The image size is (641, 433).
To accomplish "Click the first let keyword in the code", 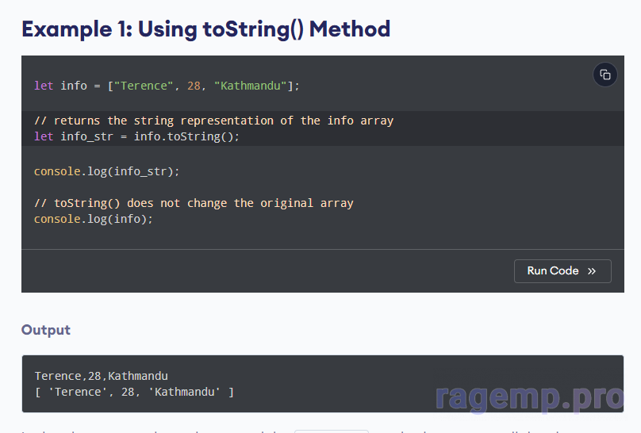I will pos(44,86).
